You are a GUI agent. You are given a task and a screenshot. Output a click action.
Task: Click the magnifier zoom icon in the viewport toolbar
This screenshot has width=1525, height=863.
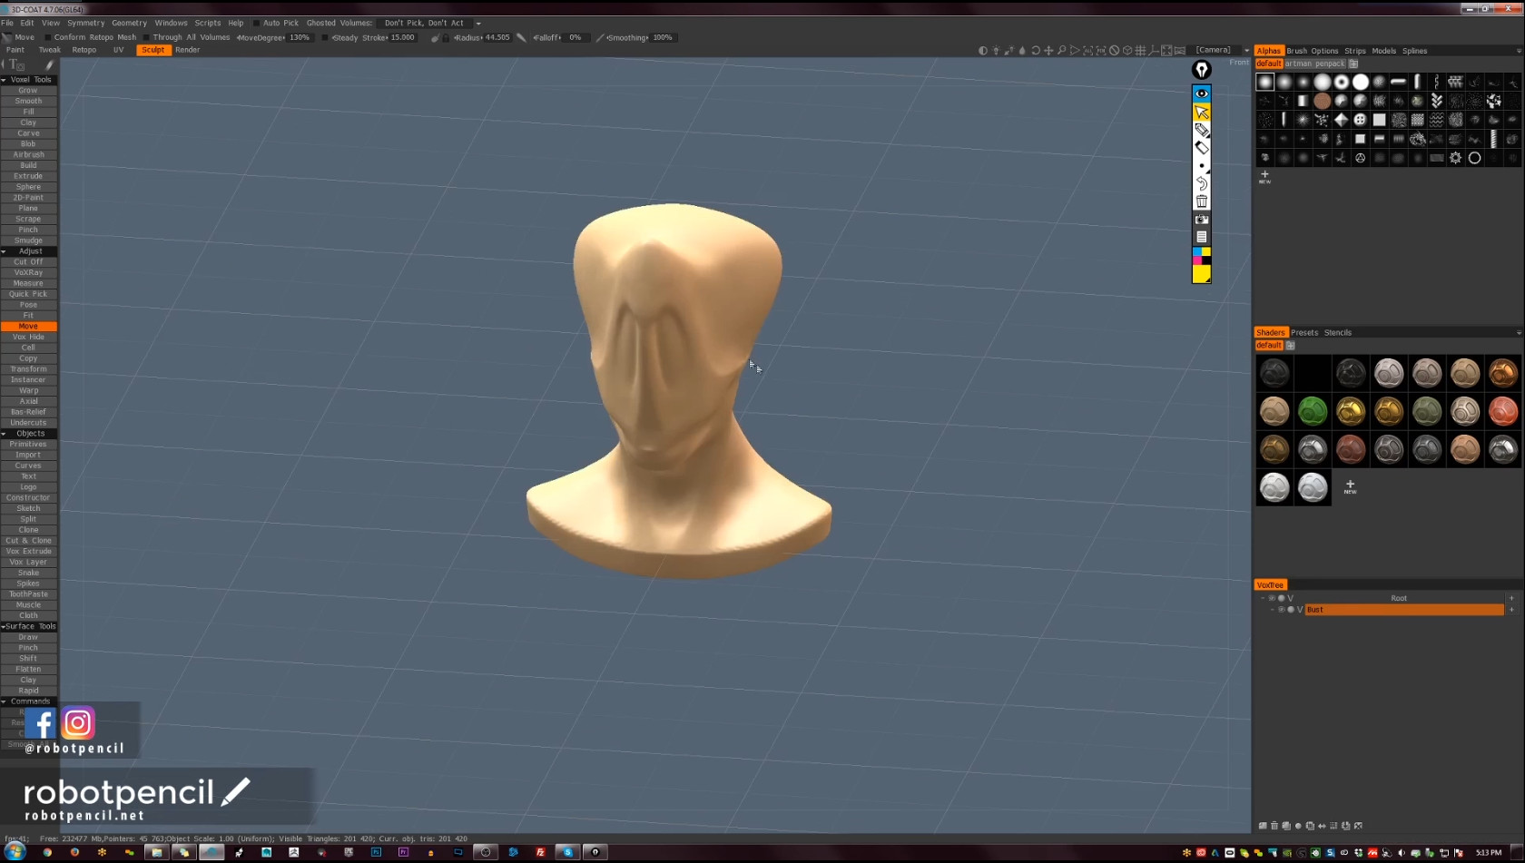click(1061, 51)
